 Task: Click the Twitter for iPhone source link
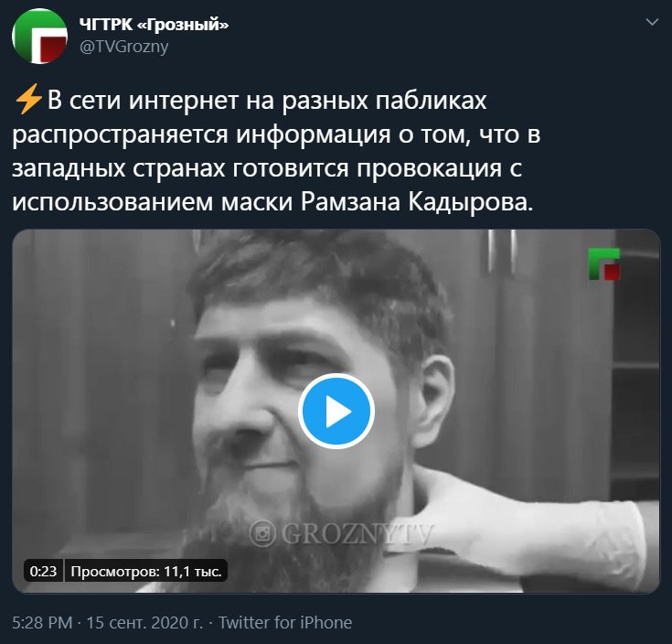pos(285,623)
